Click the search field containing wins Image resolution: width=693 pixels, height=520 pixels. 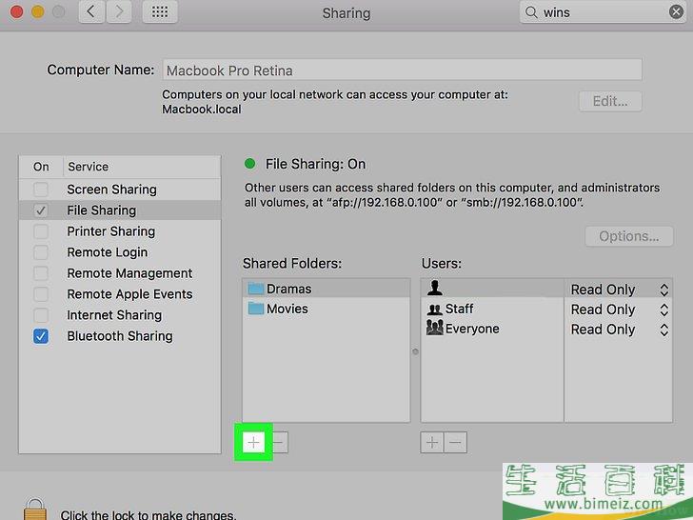click(603, 12)
